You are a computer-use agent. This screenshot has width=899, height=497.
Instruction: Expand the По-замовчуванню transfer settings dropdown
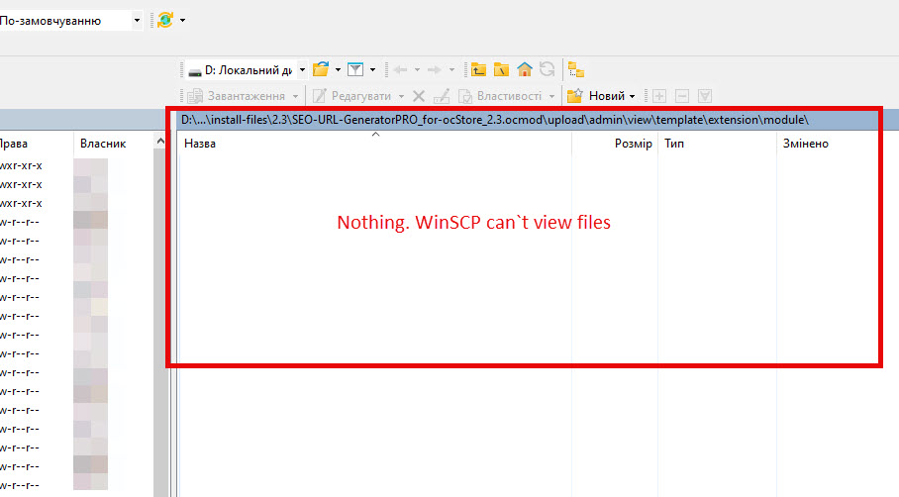(136, 20)
